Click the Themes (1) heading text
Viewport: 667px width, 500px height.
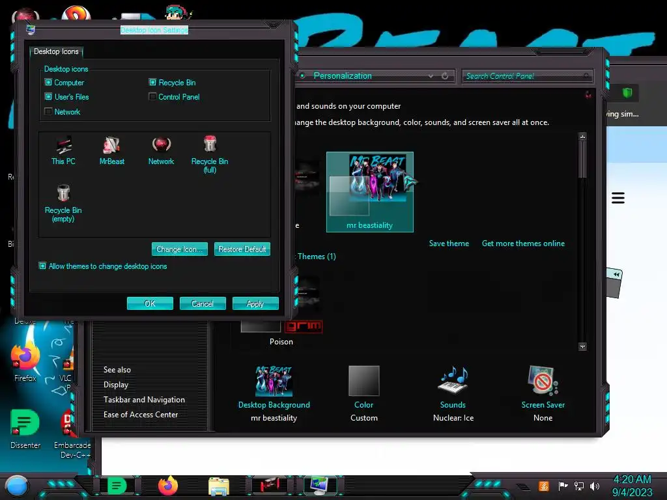coord(317,257)
